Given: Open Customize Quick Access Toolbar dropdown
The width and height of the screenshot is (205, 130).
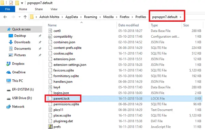Looking at the screenshot, I should [22, 3].
